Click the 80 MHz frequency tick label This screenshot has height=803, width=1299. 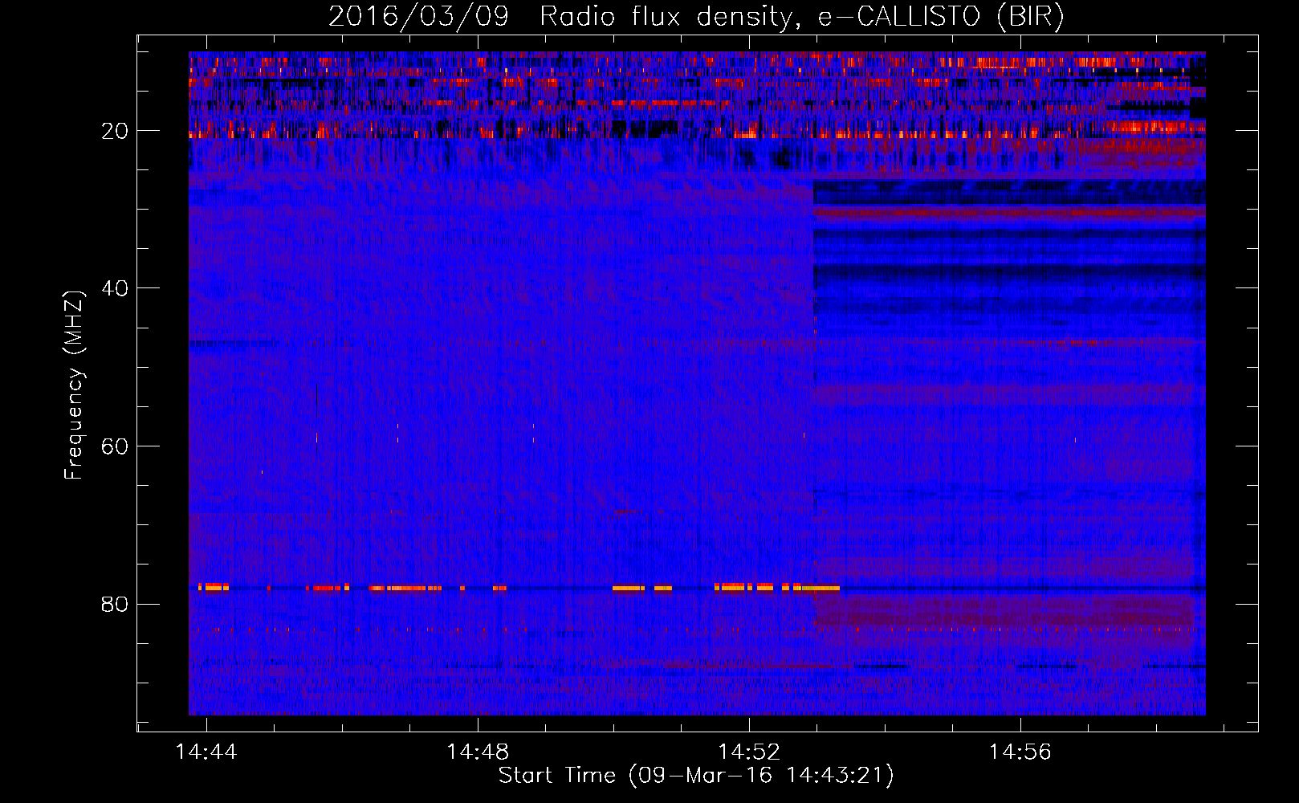coord(115,604)
